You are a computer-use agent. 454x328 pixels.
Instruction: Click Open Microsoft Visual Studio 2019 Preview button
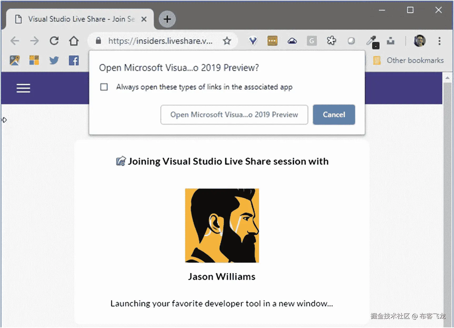tap(234, 115)
